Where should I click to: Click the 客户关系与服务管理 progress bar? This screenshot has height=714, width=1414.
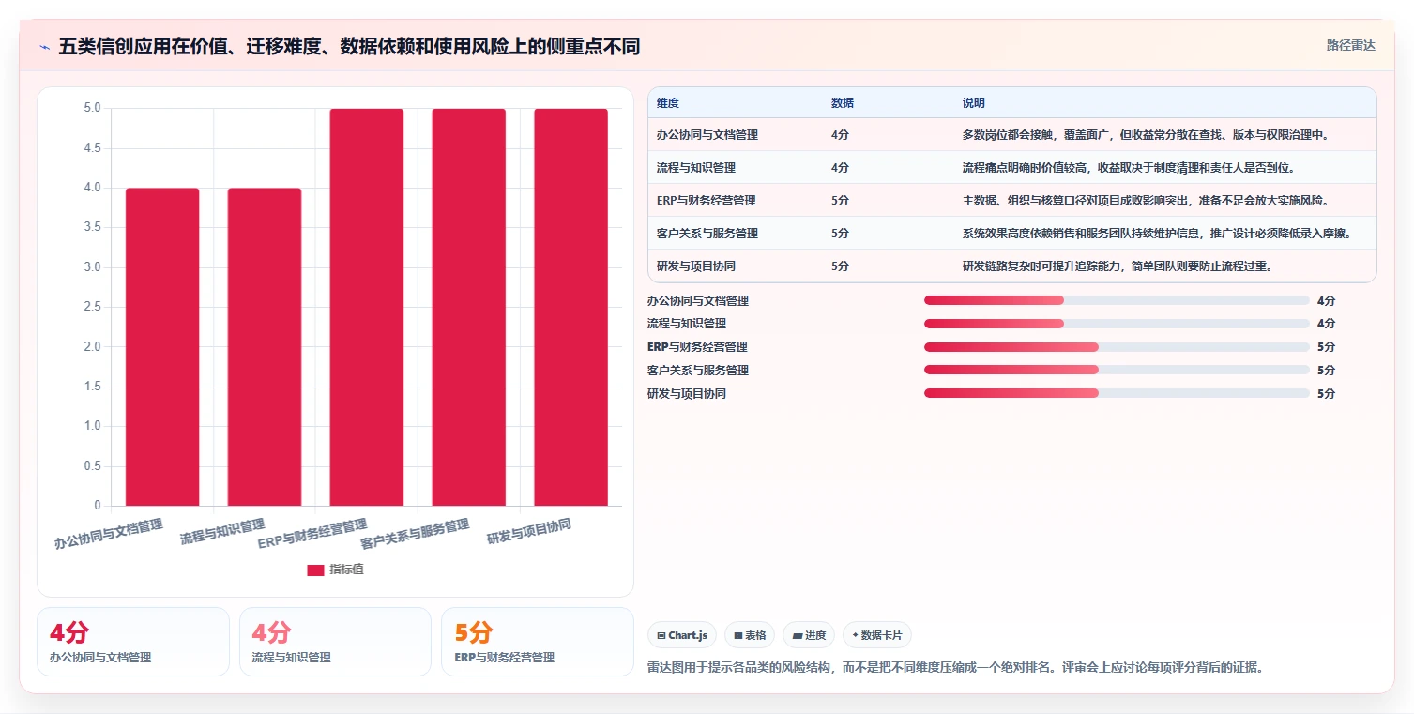pos(1117,370)
